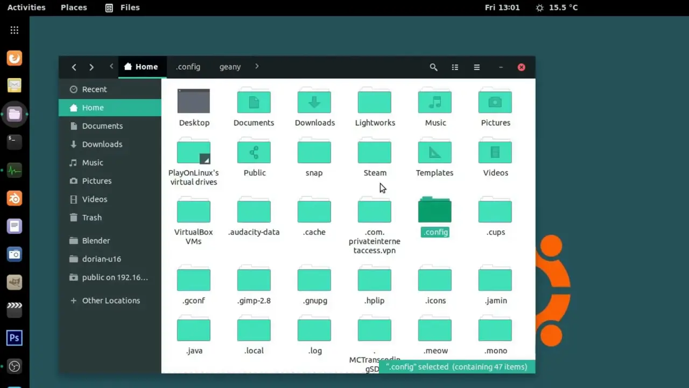Screen dimensions: 689x388
Task: Select the .cups folder icon
Action: tap(495, 210)
